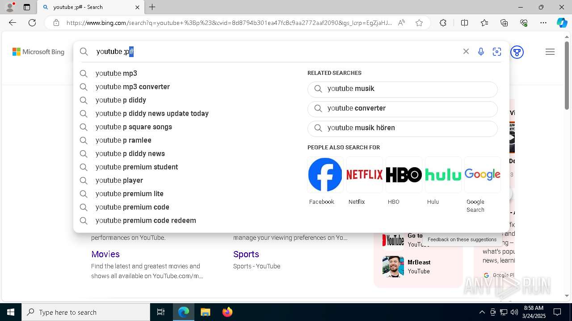Close the youtube search tab
The height and width of the screenshot is (321, 572).
pos(137,7)
